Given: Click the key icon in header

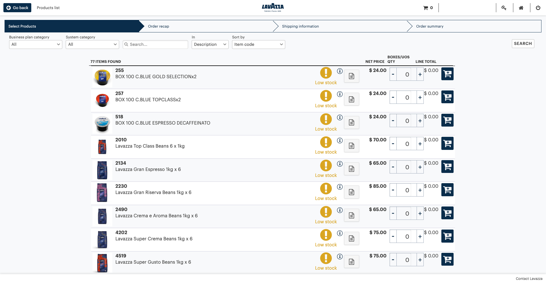Looking at the screenshot, I should (x=504, y=8).
